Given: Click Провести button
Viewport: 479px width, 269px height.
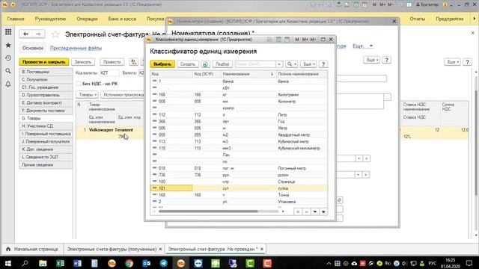Looking at the screenshot, I should point(112,62).
